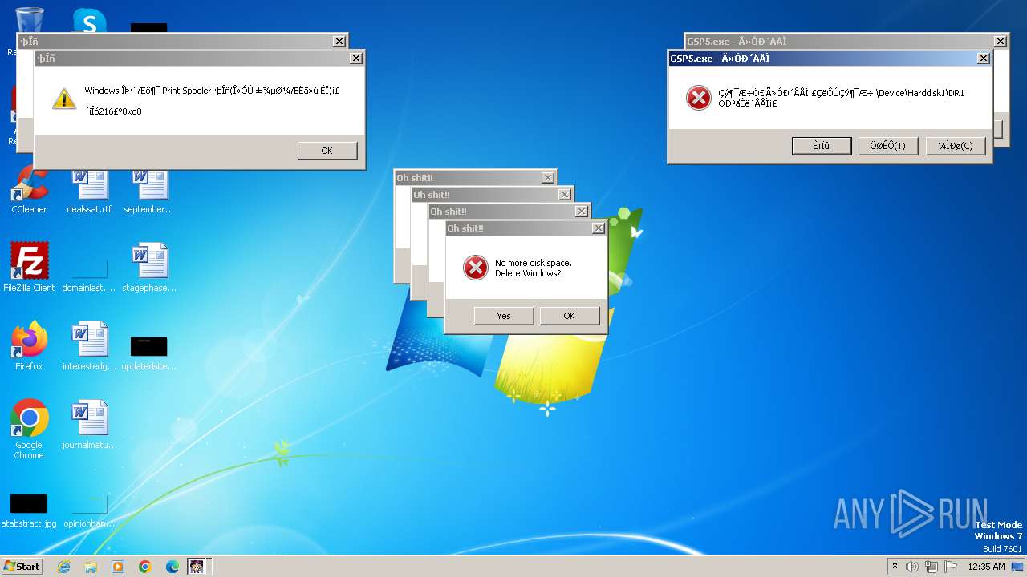Select the Firefox desktop icon
This screenshot has height=577, width=1027.
pos(29,346)
